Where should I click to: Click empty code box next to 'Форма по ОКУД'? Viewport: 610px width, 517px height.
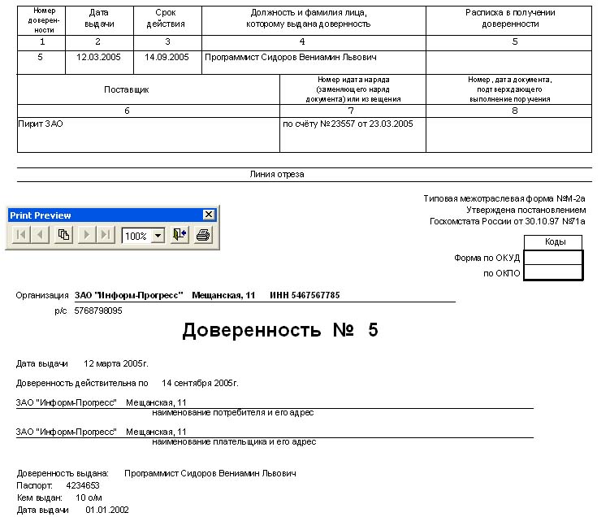[x=553, y=258]
